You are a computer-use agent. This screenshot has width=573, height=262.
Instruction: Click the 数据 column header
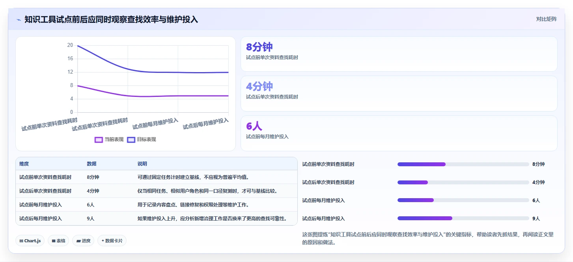click(x=91, y=164)
